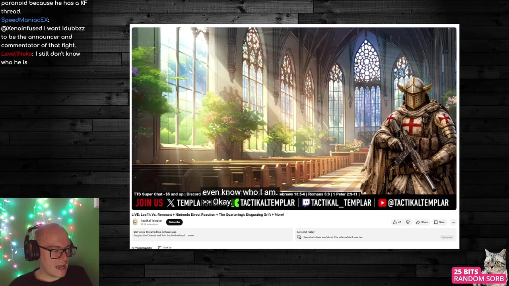Click the X logo in the video banner

[171, 203]
